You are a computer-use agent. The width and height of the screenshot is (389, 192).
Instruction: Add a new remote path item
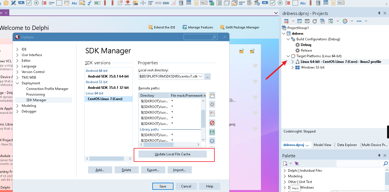[x=212, y=95]
